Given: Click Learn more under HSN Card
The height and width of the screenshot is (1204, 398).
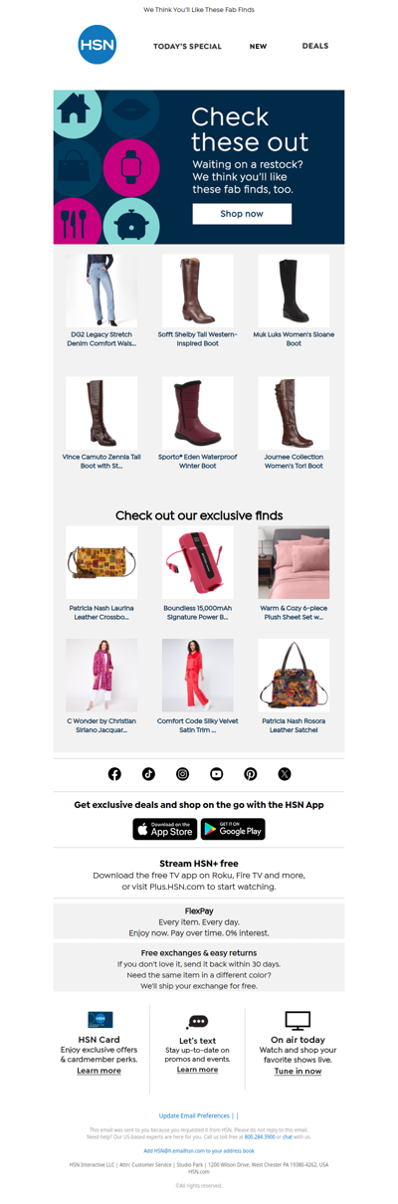Looking at the screenshot, I should coord(99,1071).
